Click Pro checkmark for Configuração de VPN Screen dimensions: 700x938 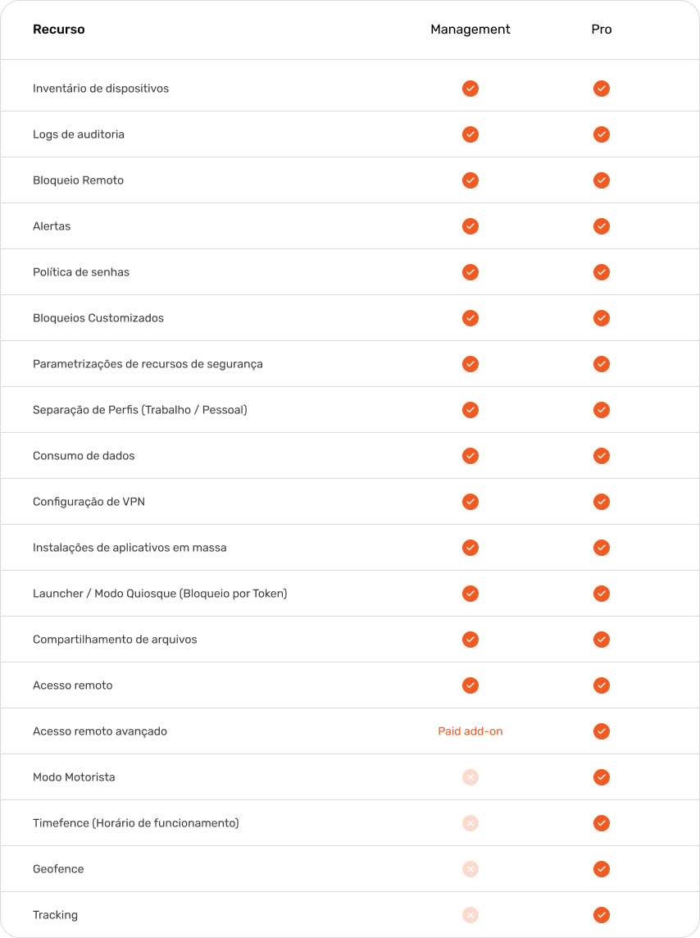click(602, 502)
